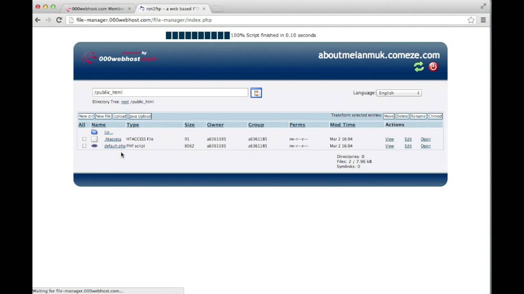The height and width of the screenshot is (294, 524).
Task: Click the 000webhost logo
Action: 119,58
